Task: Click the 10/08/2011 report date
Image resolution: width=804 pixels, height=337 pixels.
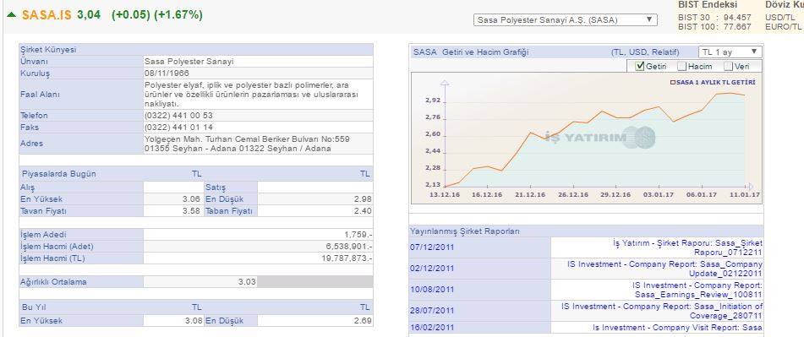Action: click(432, 290)
